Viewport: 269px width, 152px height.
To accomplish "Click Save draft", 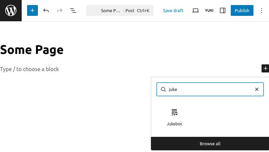I will (173, 10).
